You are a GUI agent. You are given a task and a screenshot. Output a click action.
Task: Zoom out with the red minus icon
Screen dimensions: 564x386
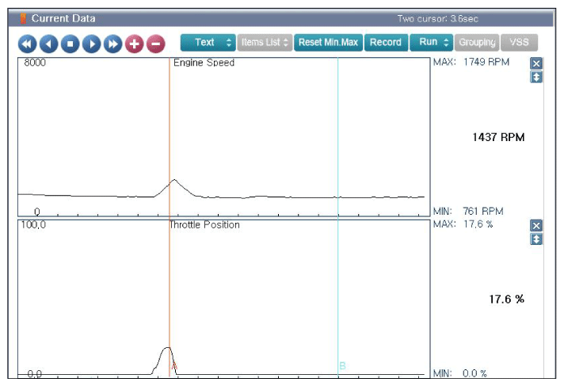(156, 44)
